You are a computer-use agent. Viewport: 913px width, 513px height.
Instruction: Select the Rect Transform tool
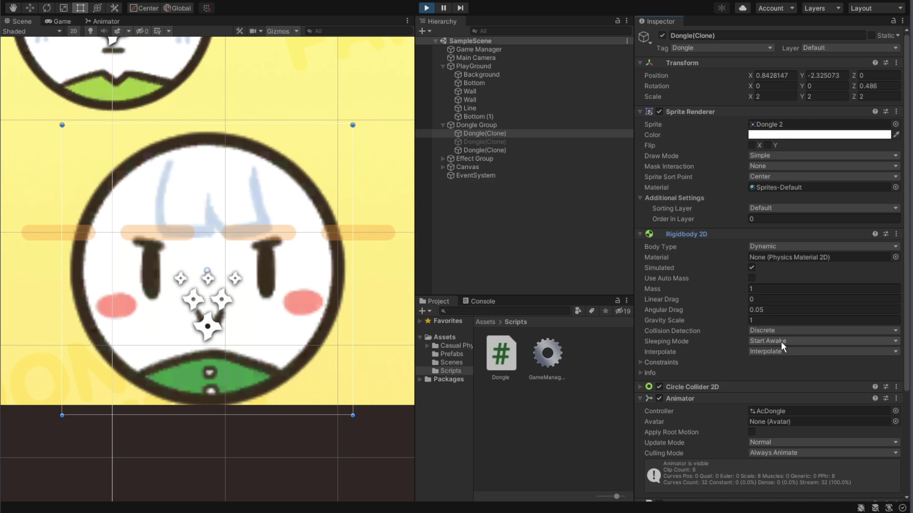80,8
